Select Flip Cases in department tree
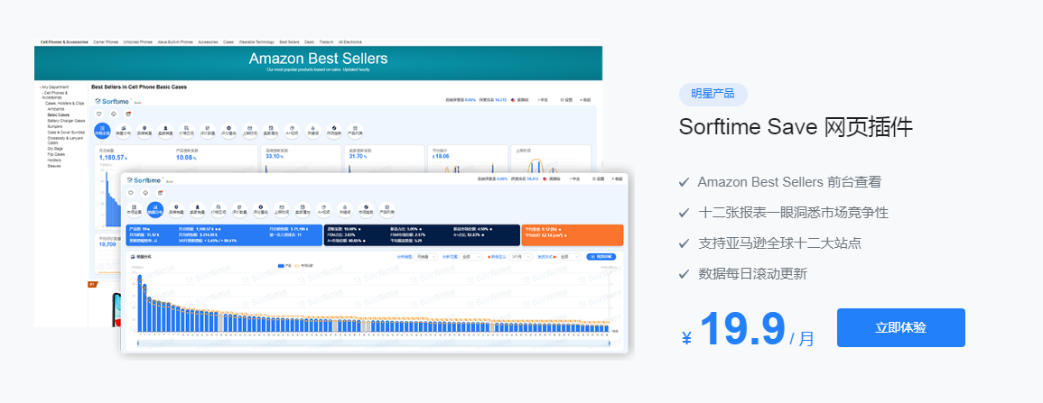 pos(58,155)
